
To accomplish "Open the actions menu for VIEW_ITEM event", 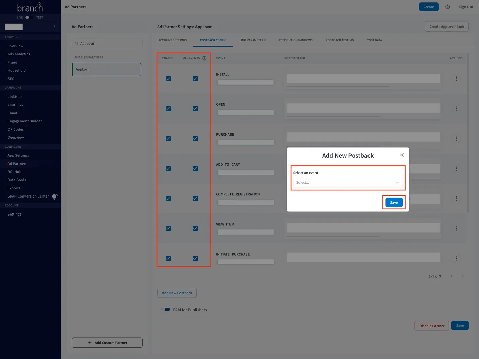I will (x=456, y=228).
